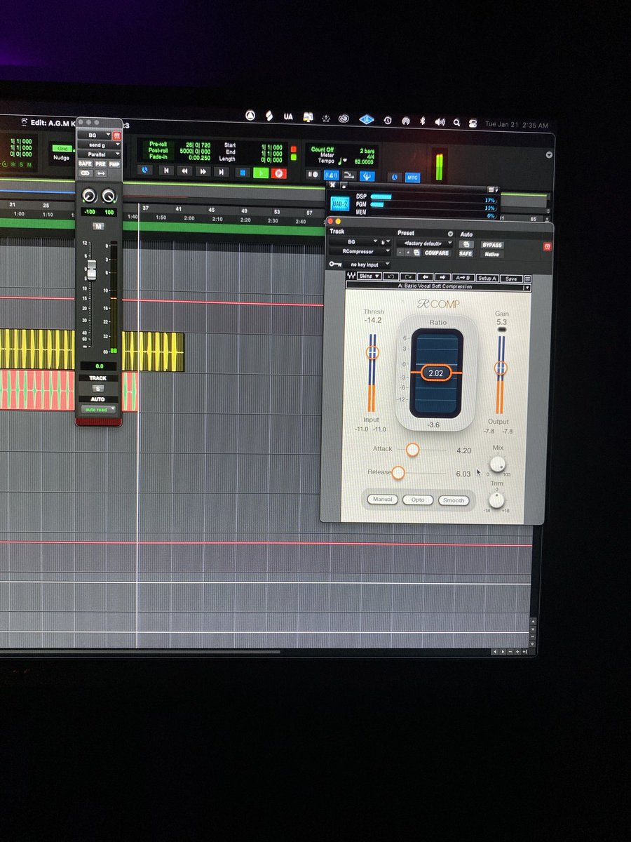
Task: Toggle the send pan link button
Action: coord(86,173)
